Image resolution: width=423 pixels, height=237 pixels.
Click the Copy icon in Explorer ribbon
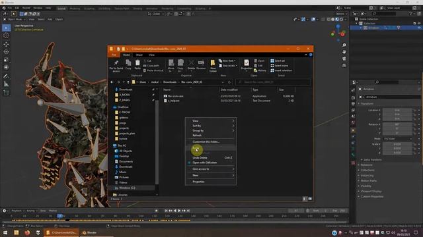(128, 65)
